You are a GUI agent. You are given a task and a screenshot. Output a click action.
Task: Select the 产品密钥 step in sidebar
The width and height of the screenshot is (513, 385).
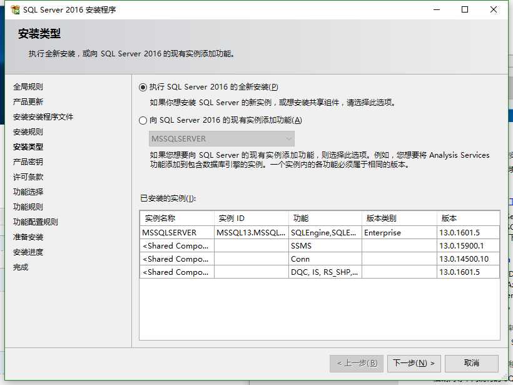click(28, 162)
